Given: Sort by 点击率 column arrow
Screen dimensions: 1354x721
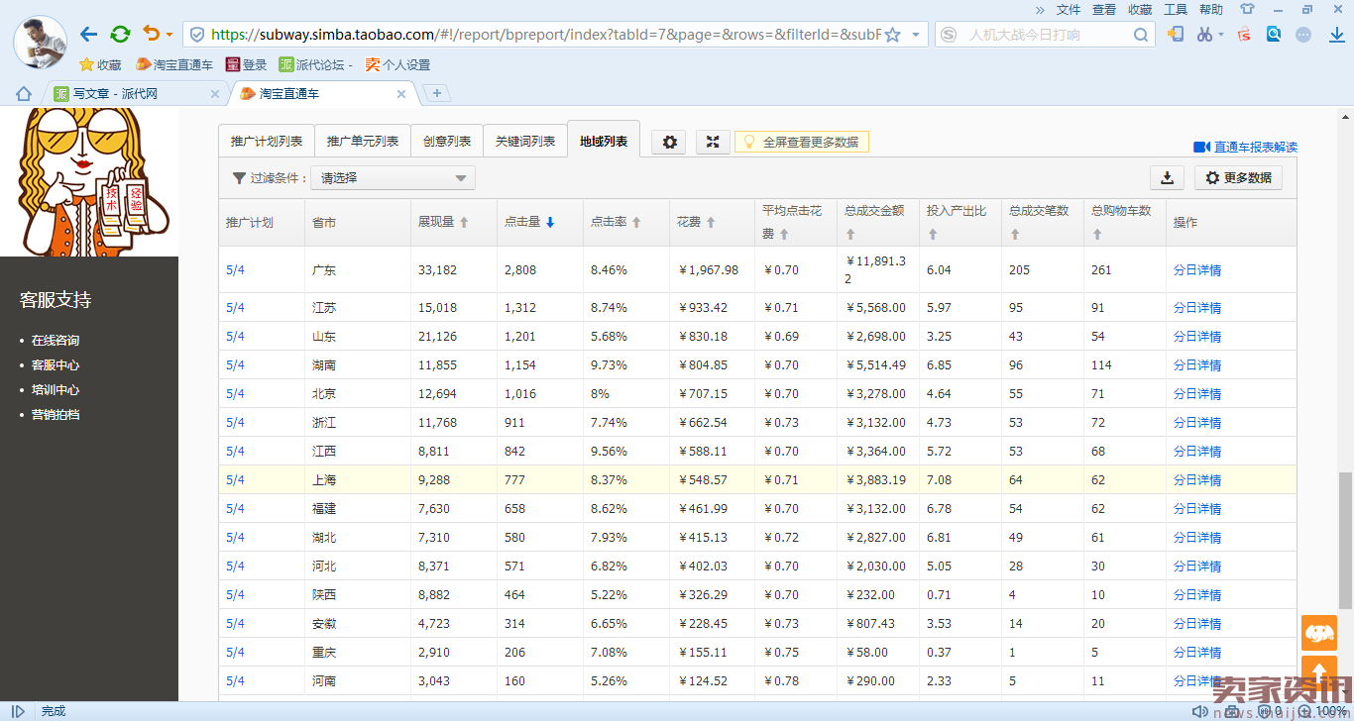Looking at the screenshot, I should tap(636, 223).
